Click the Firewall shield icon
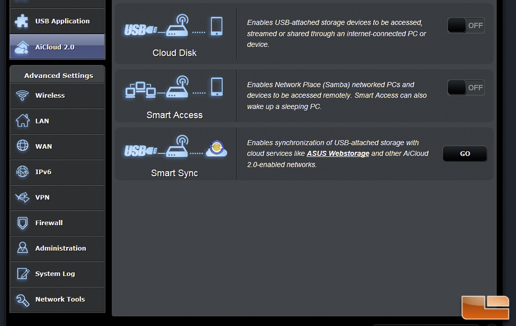The image size is (516, 326). click(x=22, y=223)
